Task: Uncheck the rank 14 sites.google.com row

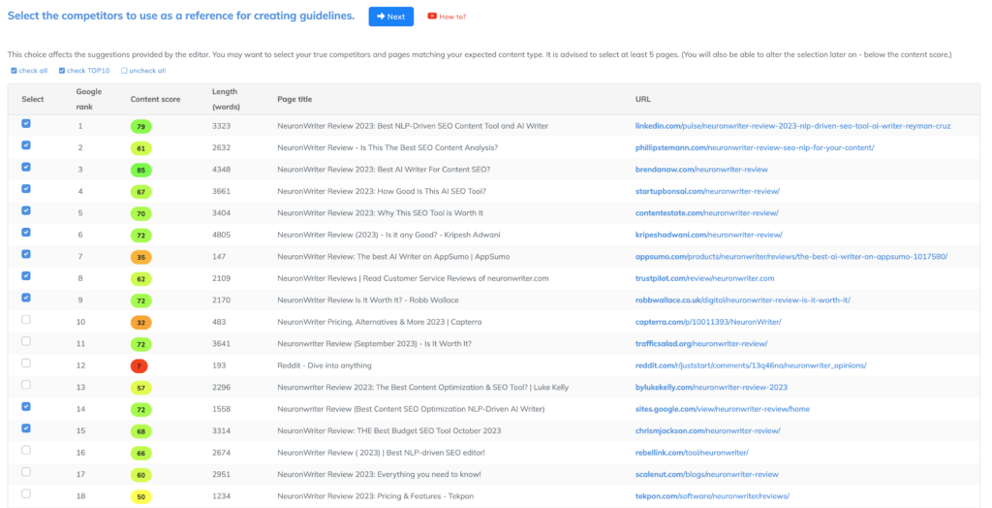Action: [26, 406]
